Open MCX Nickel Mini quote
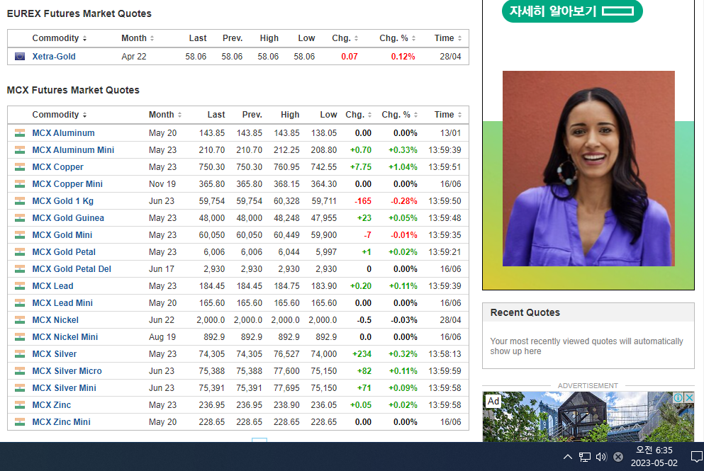 [x=65, y=338]
